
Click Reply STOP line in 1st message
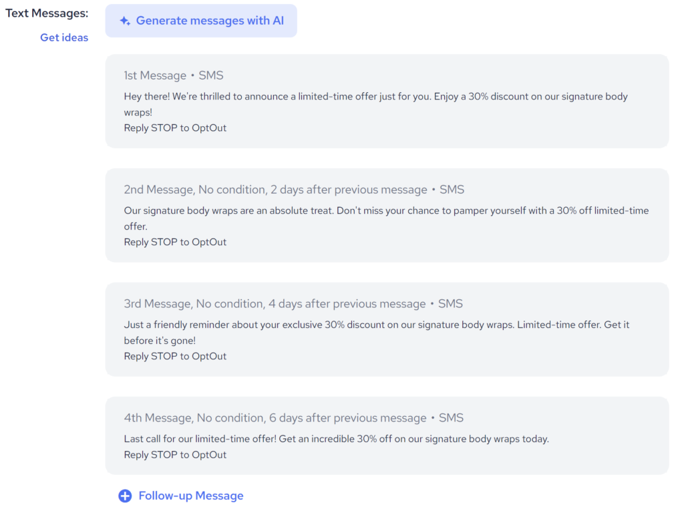click(175, 128)
